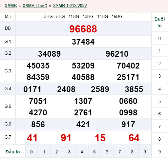This screenshot has height=158, width=168.
Task: Open the XSMB Thứ 3 breadcrumb link
Action: coord(35,6)
